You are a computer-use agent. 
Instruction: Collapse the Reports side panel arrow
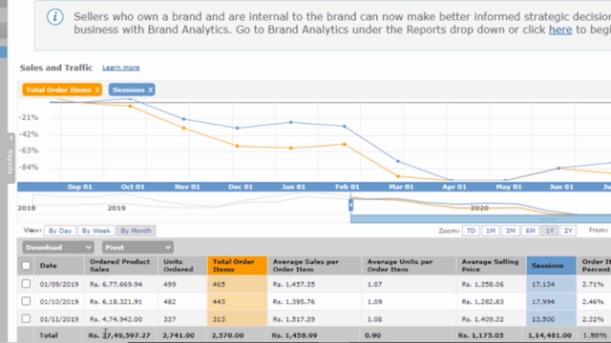[11, 138]
